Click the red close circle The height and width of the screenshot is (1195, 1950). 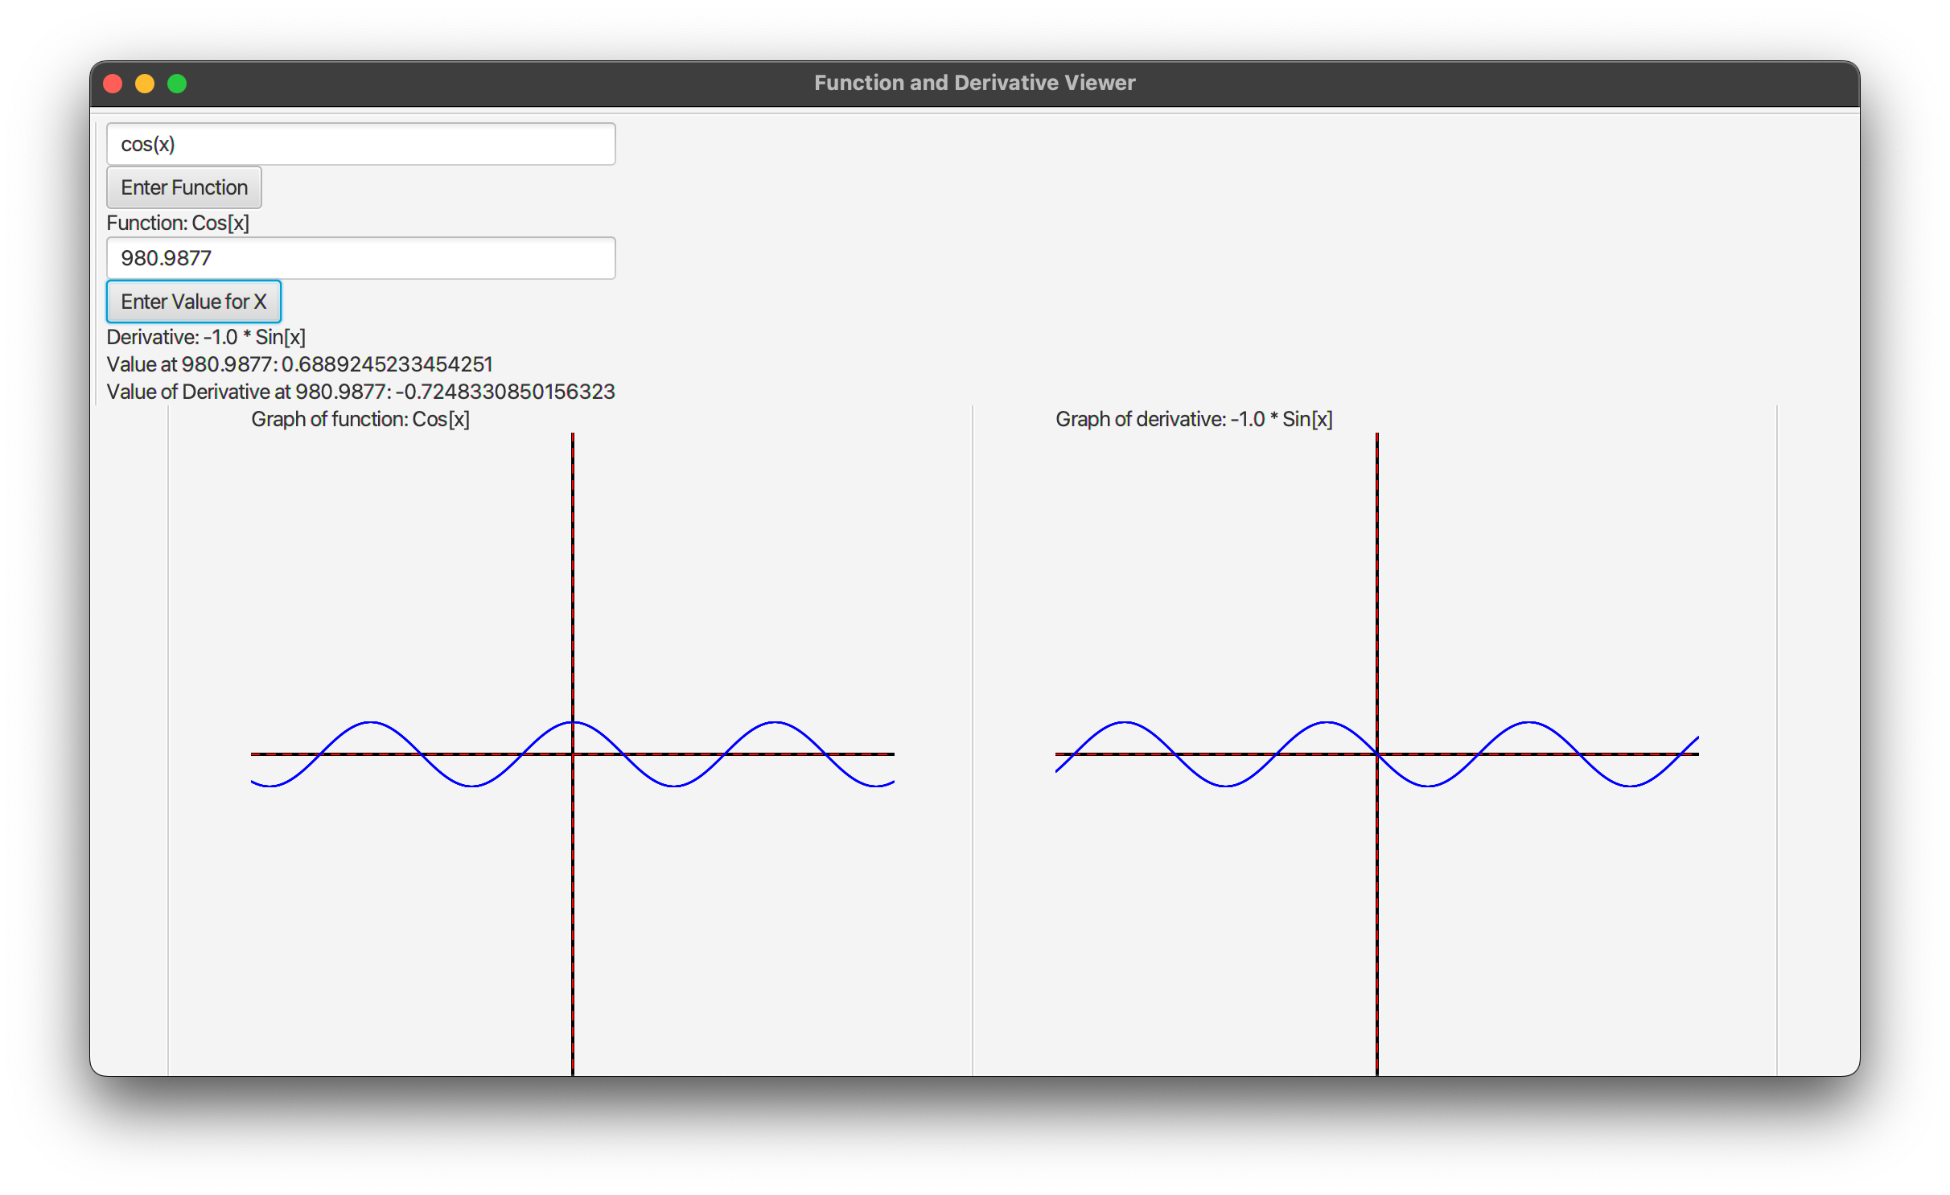[x=113, y=83]
